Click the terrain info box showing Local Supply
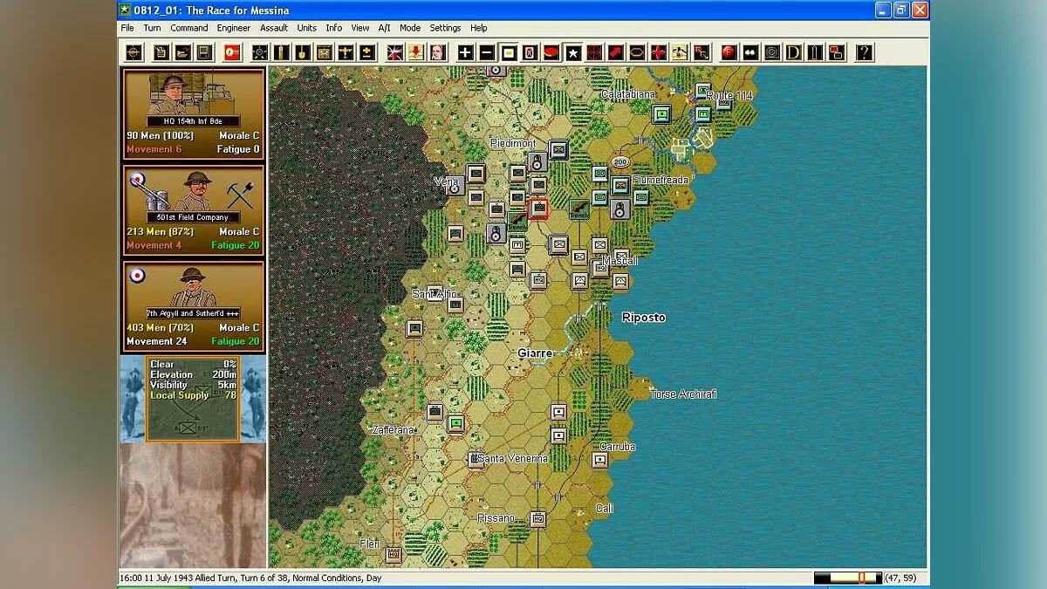 click(x=193, y=398)
